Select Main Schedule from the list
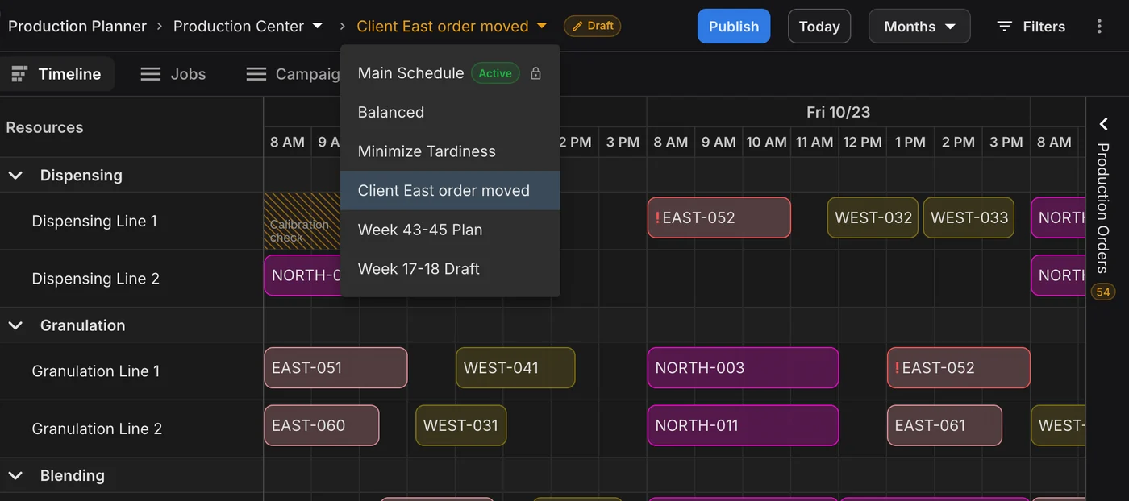The height and width of the screenshot is (501, 1129). tap(450, 73)
